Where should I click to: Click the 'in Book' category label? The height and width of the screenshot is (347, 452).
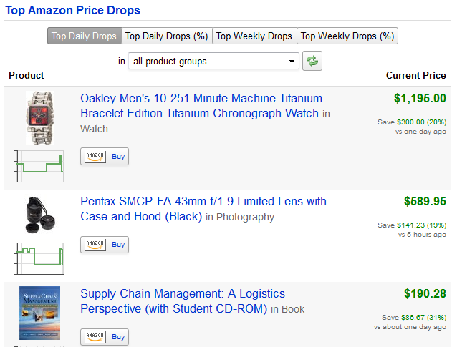pyautogui.click(x=288, y=309)
